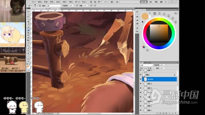Click link layers icon at Layers bottom

tap(157, 113)
